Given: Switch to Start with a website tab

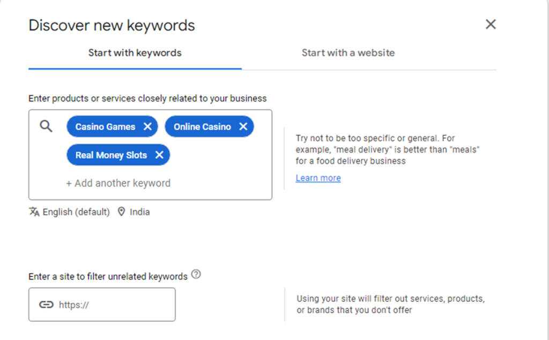Looking at the screenshot, I should (x=348, y=53).
